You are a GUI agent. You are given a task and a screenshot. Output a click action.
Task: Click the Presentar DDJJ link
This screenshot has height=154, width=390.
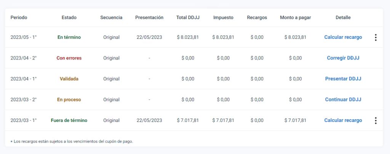343,79
